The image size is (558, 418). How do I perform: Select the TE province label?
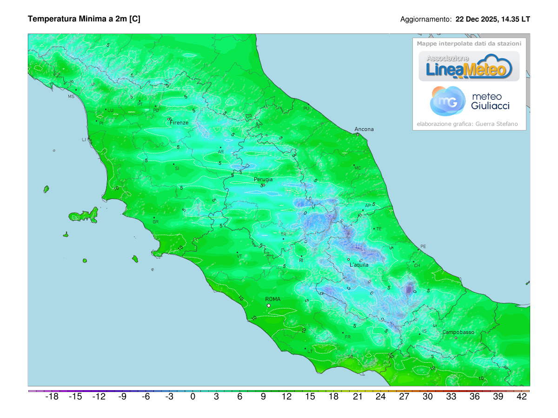point(379,228)
